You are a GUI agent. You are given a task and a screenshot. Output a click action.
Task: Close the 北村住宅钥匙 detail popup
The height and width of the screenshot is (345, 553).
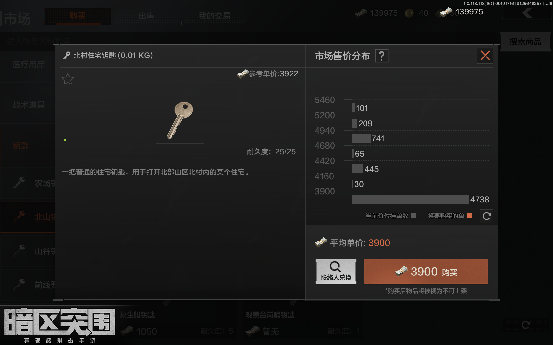485,56
